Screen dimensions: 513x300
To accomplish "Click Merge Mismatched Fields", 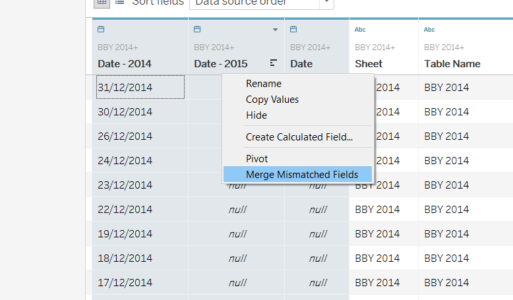I will point(301,175).
